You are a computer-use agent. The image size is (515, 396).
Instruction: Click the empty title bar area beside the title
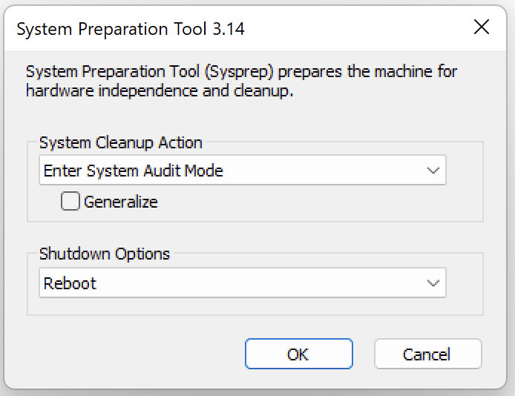click(x=356, y=28)
